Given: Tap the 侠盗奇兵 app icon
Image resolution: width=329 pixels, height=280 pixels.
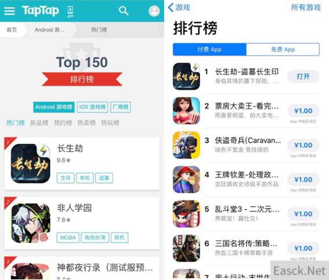Looking at the screenshot, I should click(x=186, y=145).
